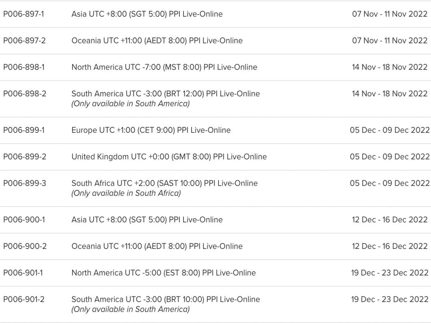Select South Africa SAST 10:00 PPI Live-Online

[165, 183]
